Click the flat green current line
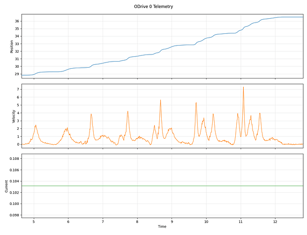The image size is (307, 235). (162, 186)
